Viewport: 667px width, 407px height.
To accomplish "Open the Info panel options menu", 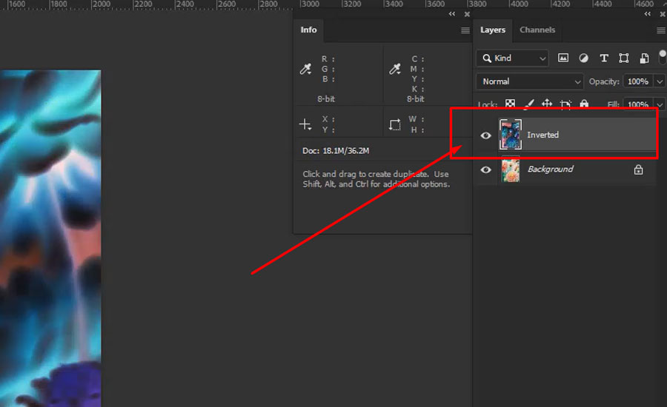I will (x=465, y=30).
